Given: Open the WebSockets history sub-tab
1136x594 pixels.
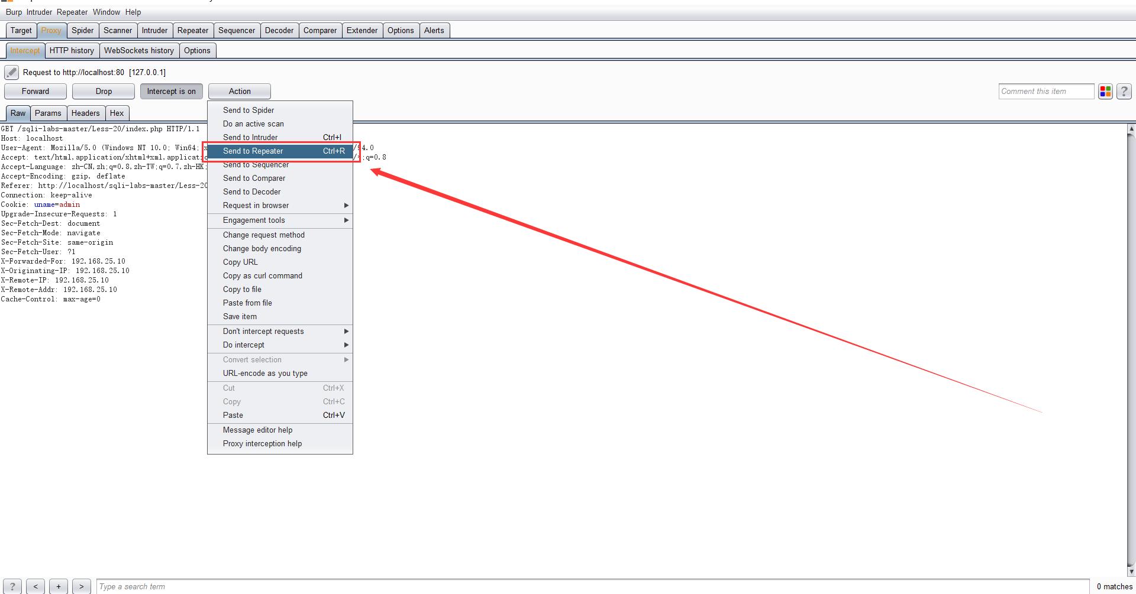Looking at the screenshot, I should 139,51.
